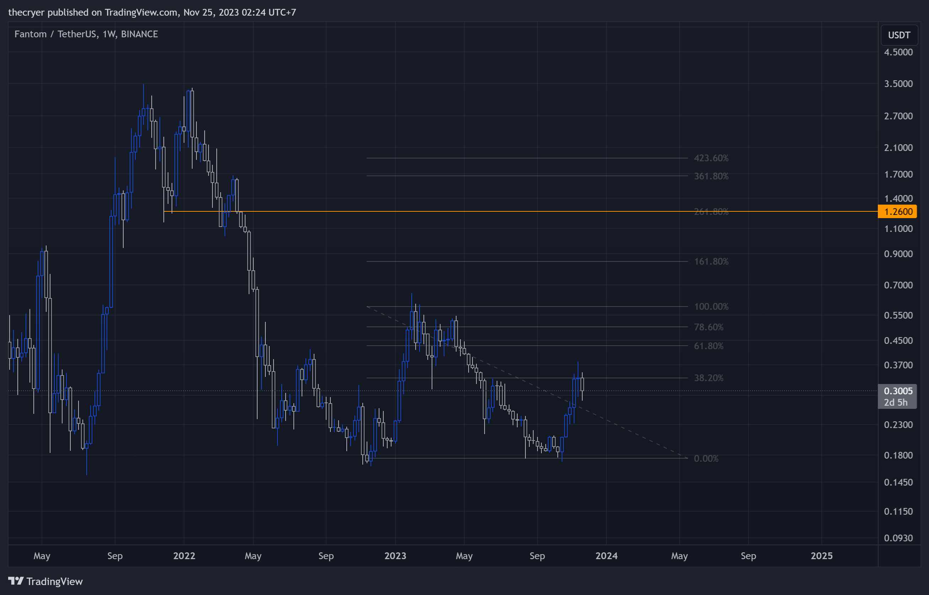Click the 100.00% Fibonacci level label

pos(711,307)
